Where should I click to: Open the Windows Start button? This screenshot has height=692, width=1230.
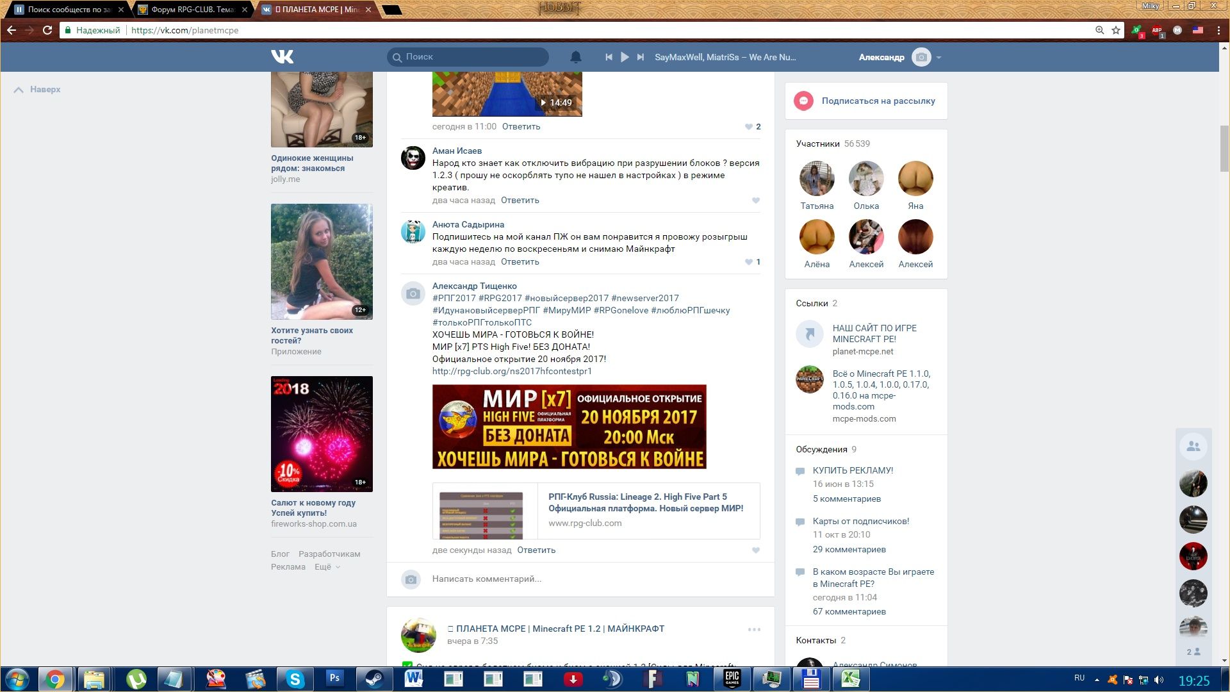pos(17,679)
